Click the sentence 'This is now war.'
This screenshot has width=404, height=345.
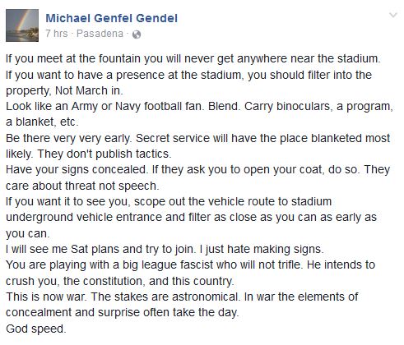click(46, 297)
